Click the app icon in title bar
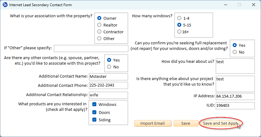This screenshot has width=261, height=137. [x=5, y=5]
